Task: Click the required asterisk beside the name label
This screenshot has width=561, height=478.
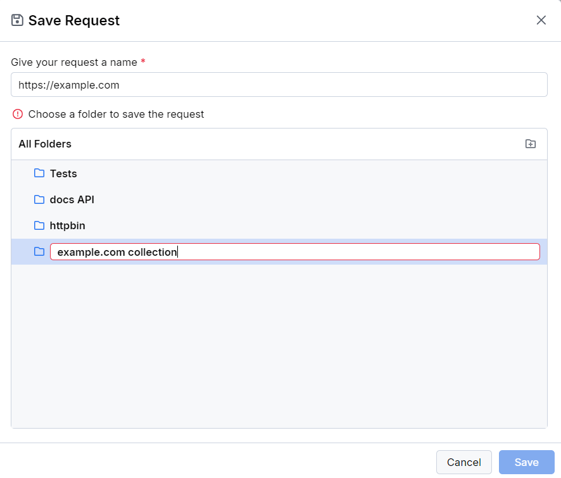Action: (x=143, y=60)
